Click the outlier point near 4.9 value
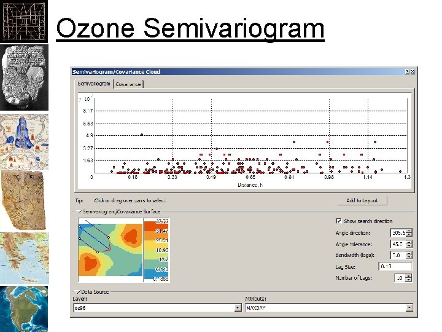The height and width of the screenshot is (332, 442). coord(142,135)
